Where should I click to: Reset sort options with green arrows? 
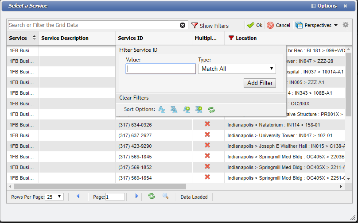[211, 109]
